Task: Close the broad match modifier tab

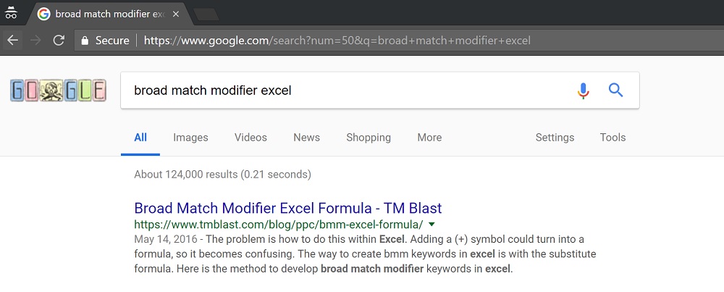Action: pos(175,14)
